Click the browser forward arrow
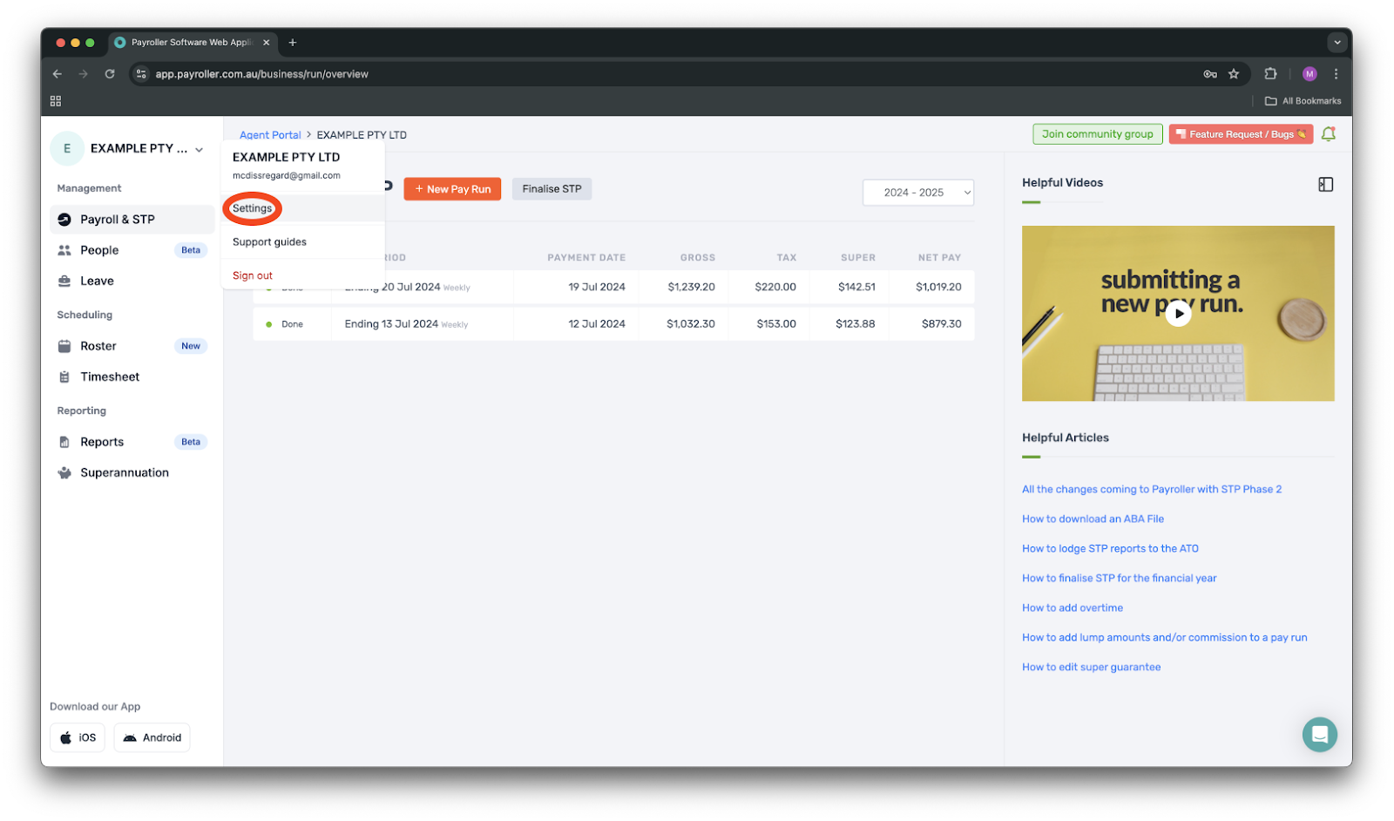Viewport: 1394px width, 821px height. (84, 74)
